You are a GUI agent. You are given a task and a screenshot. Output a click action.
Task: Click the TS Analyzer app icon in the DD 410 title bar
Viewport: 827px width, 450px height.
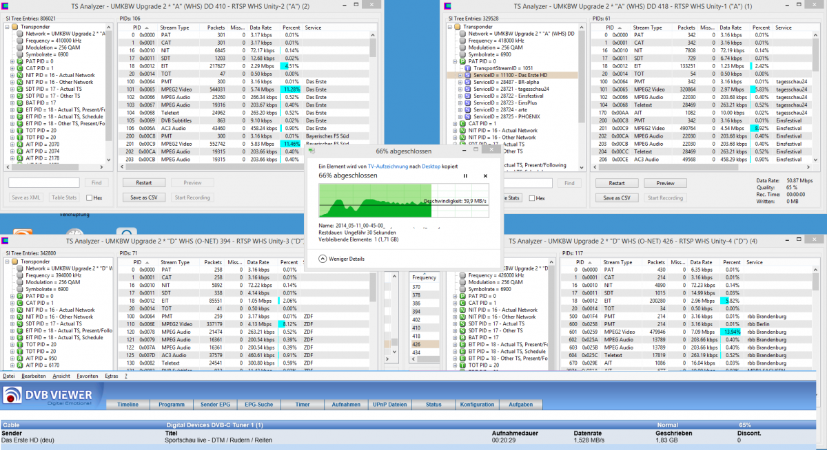pyautogui.click(x=5, y=6)
